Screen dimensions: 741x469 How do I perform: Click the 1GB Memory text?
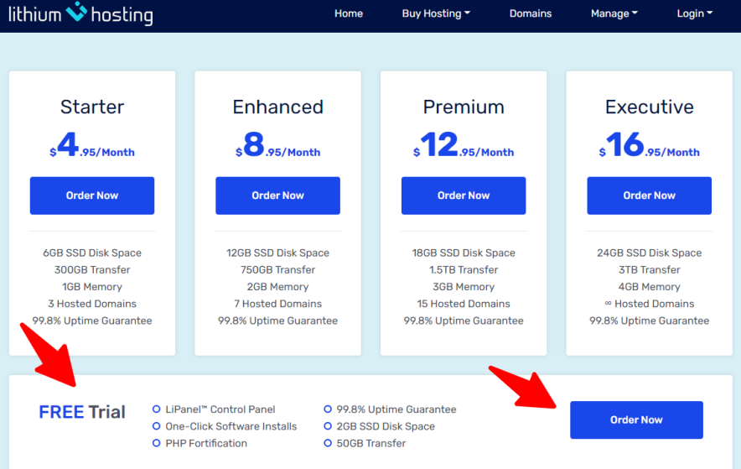pyautogui.click(x=92, y=287)
